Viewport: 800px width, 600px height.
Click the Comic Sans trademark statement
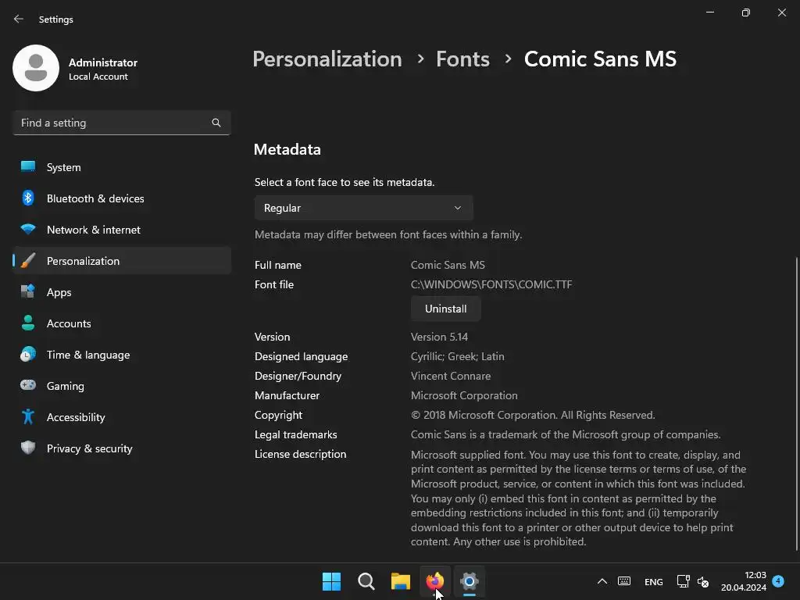pos(566,434)
